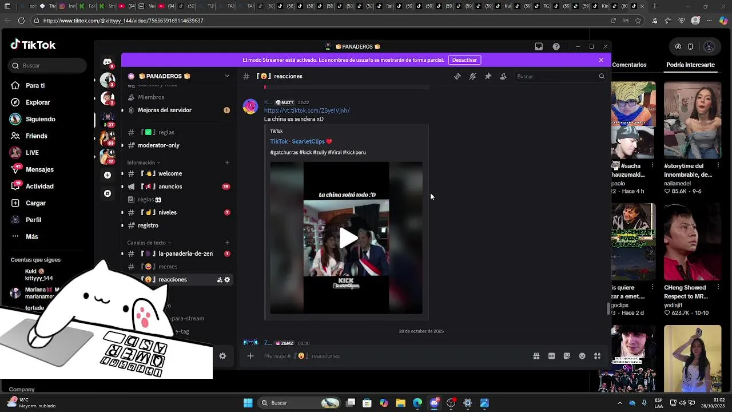Open the vt.tiktok.com link in message
Screen dimensions: 732x412
pos(307,110)
